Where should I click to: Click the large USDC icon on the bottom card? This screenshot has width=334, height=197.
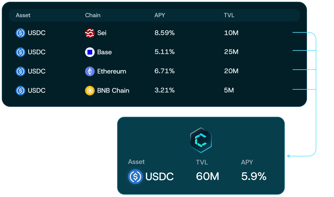pos(135,177)
